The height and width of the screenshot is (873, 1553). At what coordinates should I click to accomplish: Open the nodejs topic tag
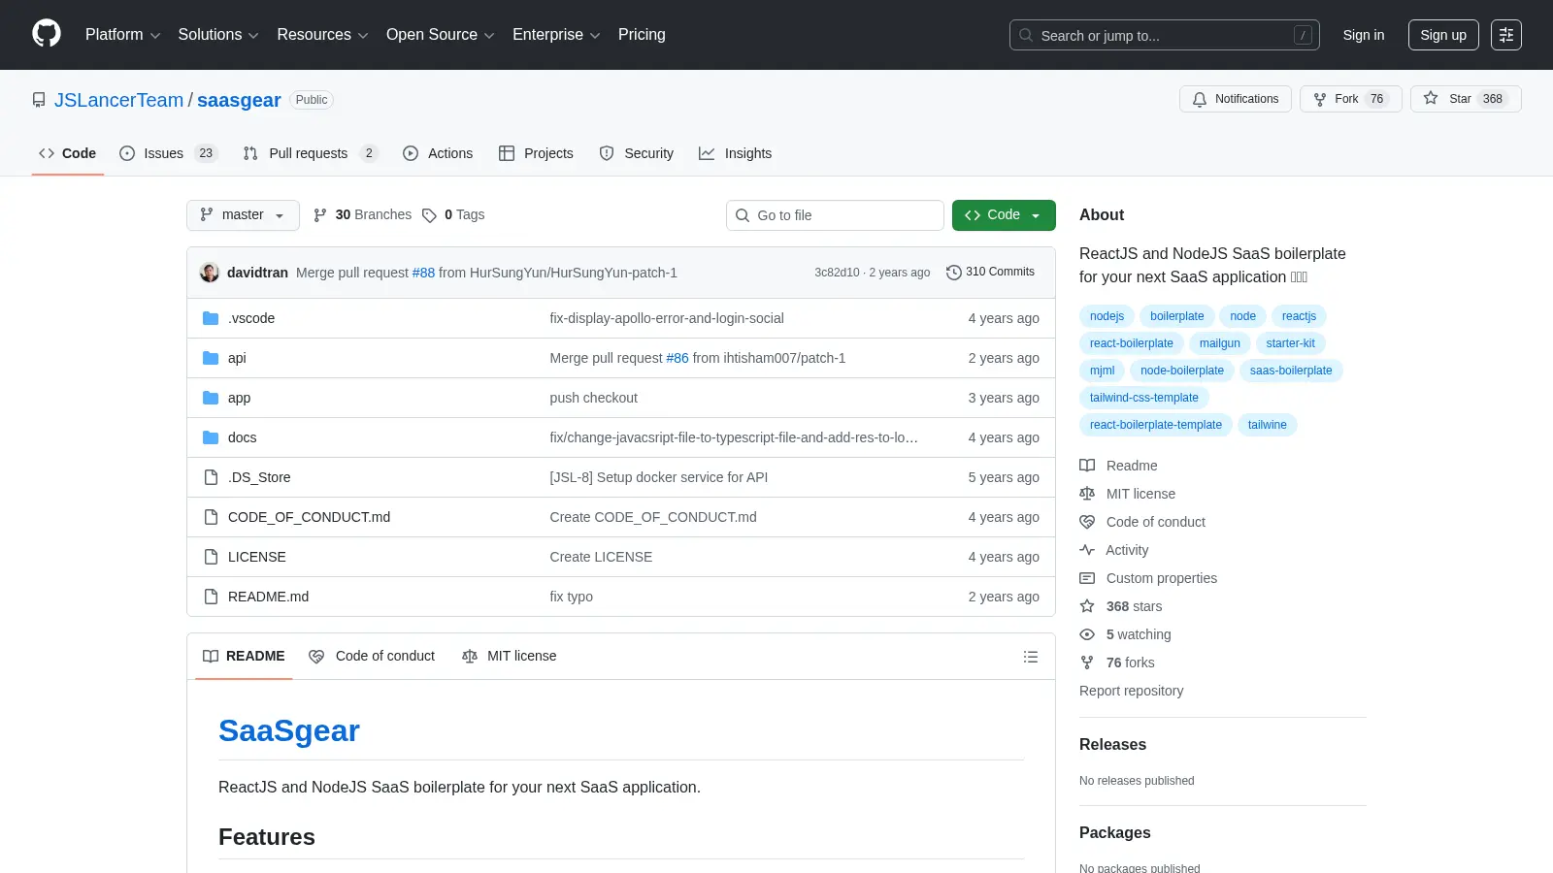tap(1107, 316)
